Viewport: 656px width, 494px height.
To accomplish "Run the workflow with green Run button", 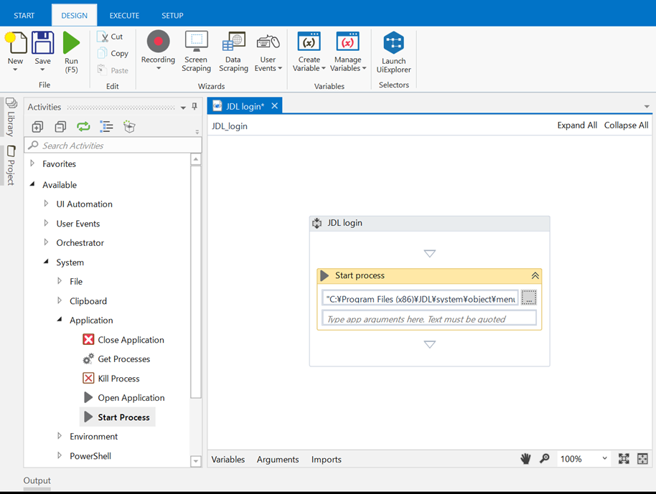I will (71, 43).
